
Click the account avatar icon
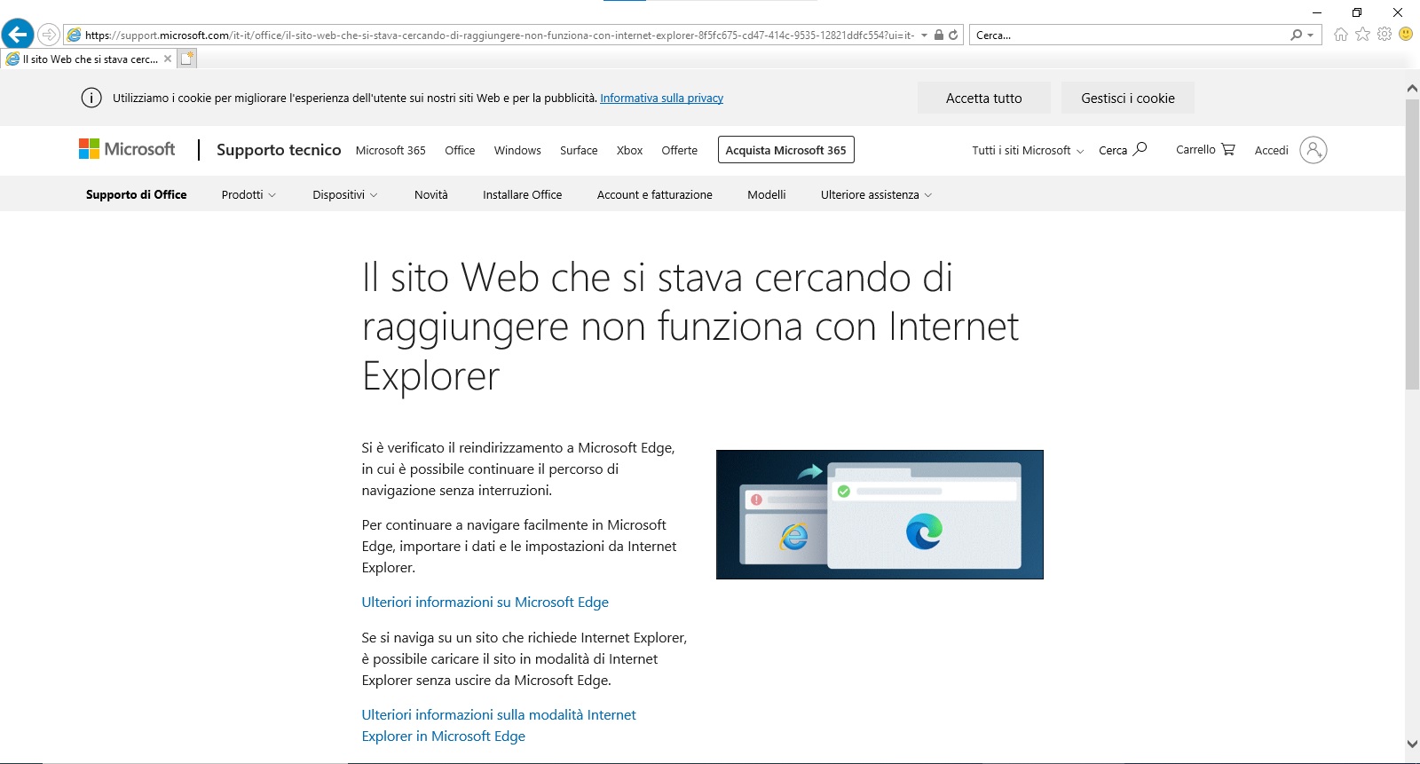click(x=1313, y=150)
